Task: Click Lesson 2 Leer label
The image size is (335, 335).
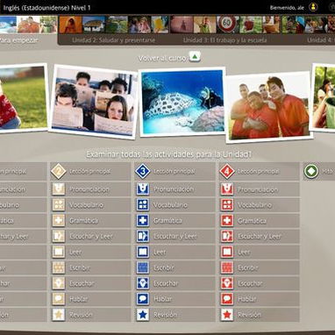Action: pos(75,253)
